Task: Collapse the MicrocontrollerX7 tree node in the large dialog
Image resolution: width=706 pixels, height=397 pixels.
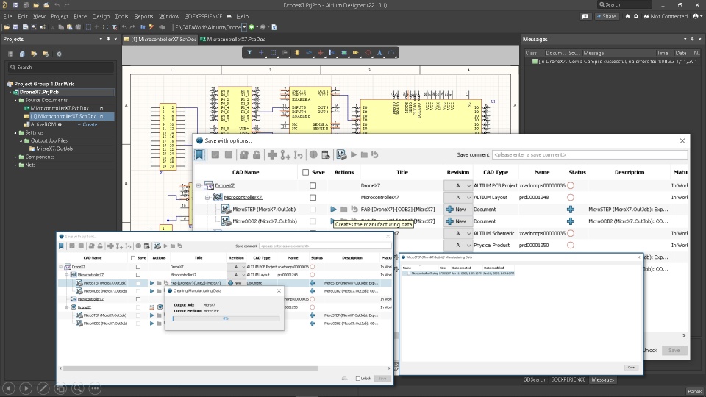Action: pyautogui.click(x=207, y=198)
